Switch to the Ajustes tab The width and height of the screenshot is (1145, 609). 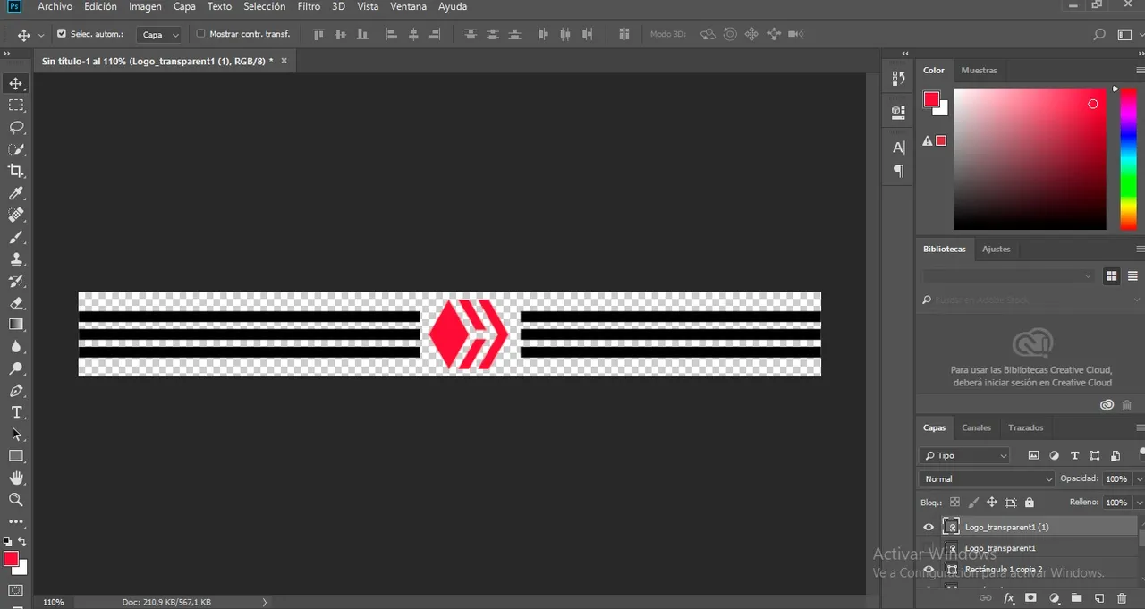click(x=996, y=249)
